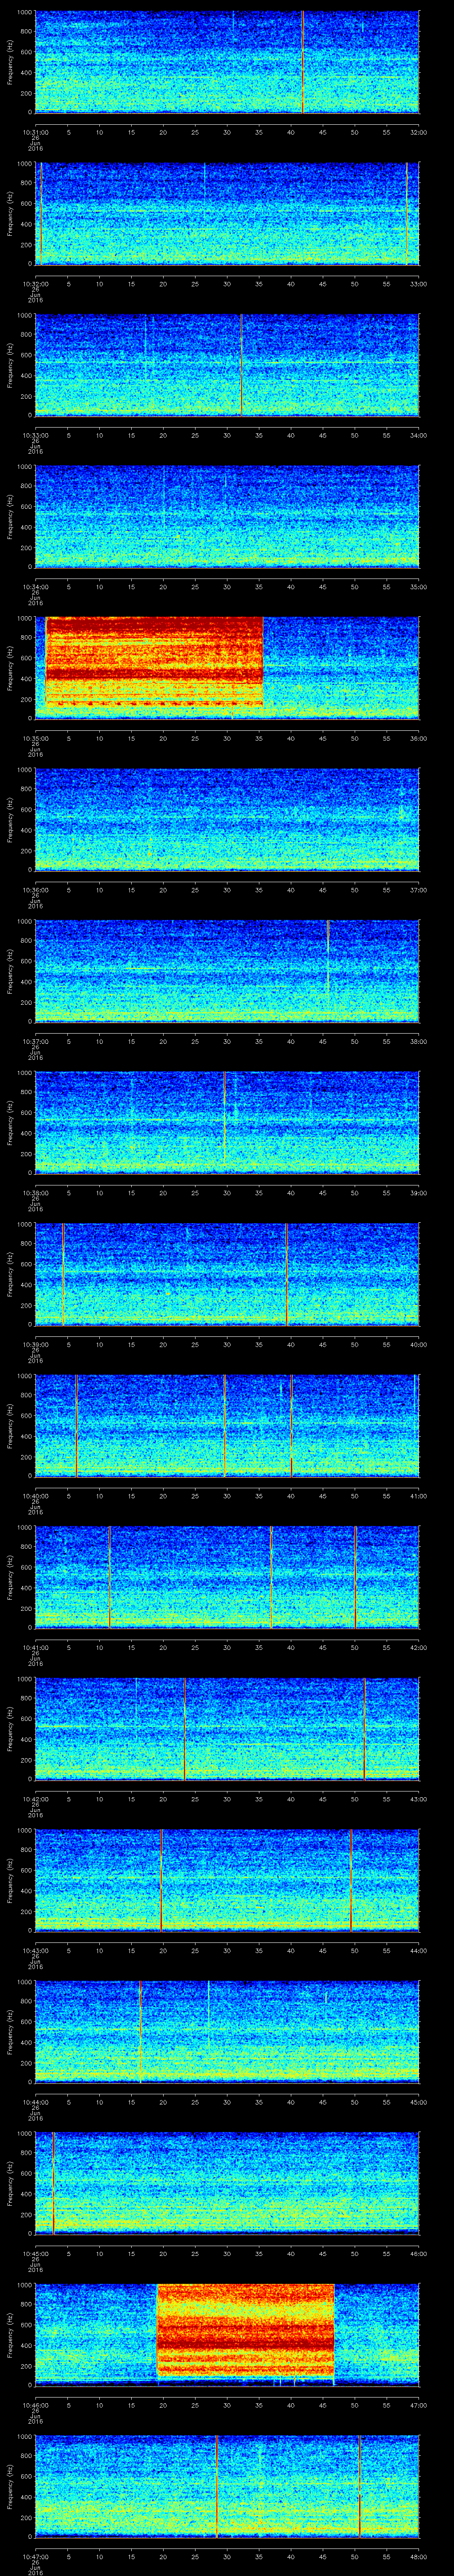Click the vertical spike near 42 s in the 10:31 spectrogram
454x2576 pixels.
click(x=302, y=62)
